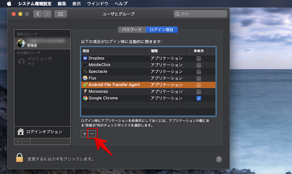Screen dimensions: 292x174
Task: Select the ログイン項目 tab
Action: 161,29
